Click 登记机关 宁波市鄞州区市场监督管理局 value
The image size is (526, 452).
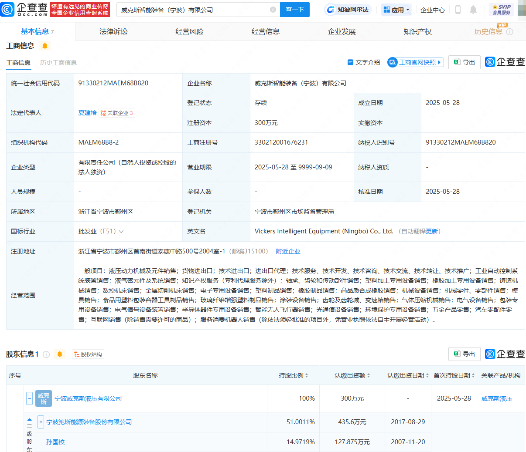[x=294, y=212]
